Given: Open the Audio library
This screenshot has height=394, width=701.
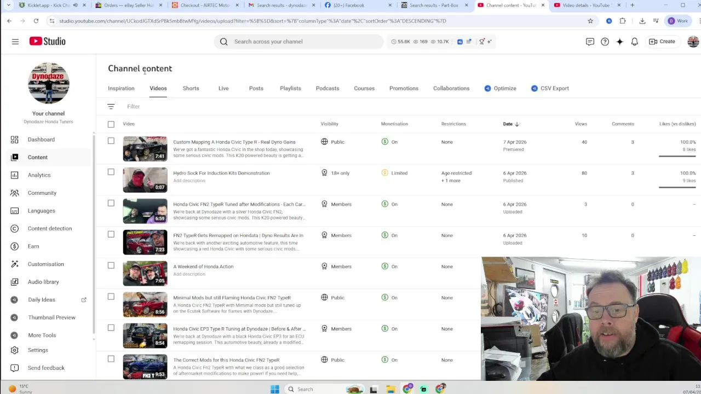Looking at the screenshot, I should pyautogui.click(x=43, y=282).
